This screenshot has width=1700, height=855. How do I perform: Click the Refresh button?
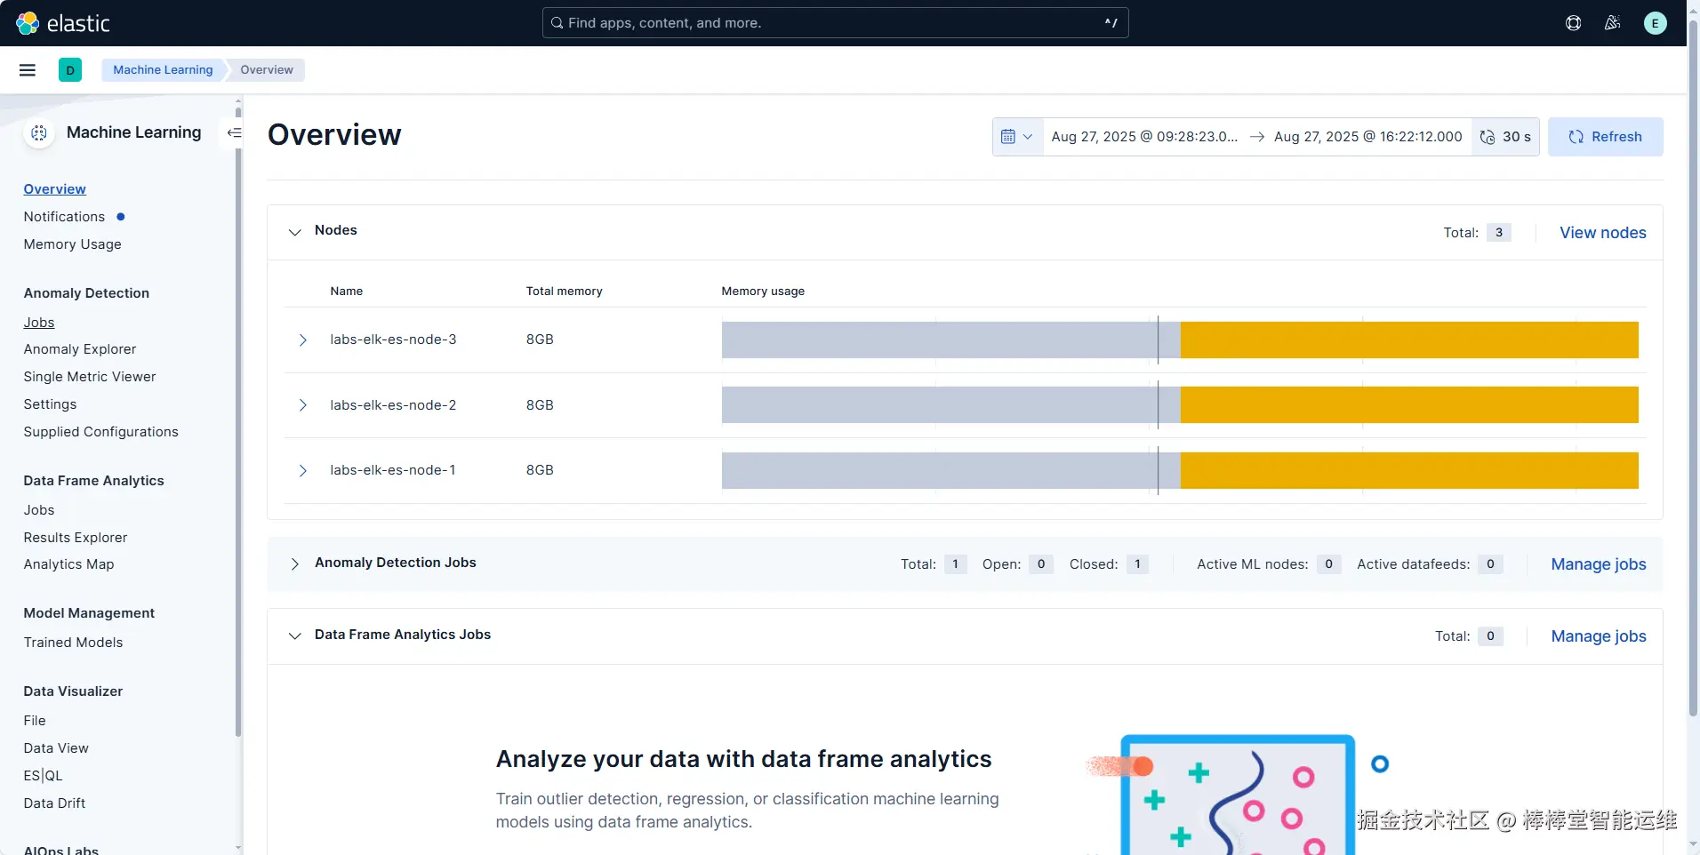1605,137
